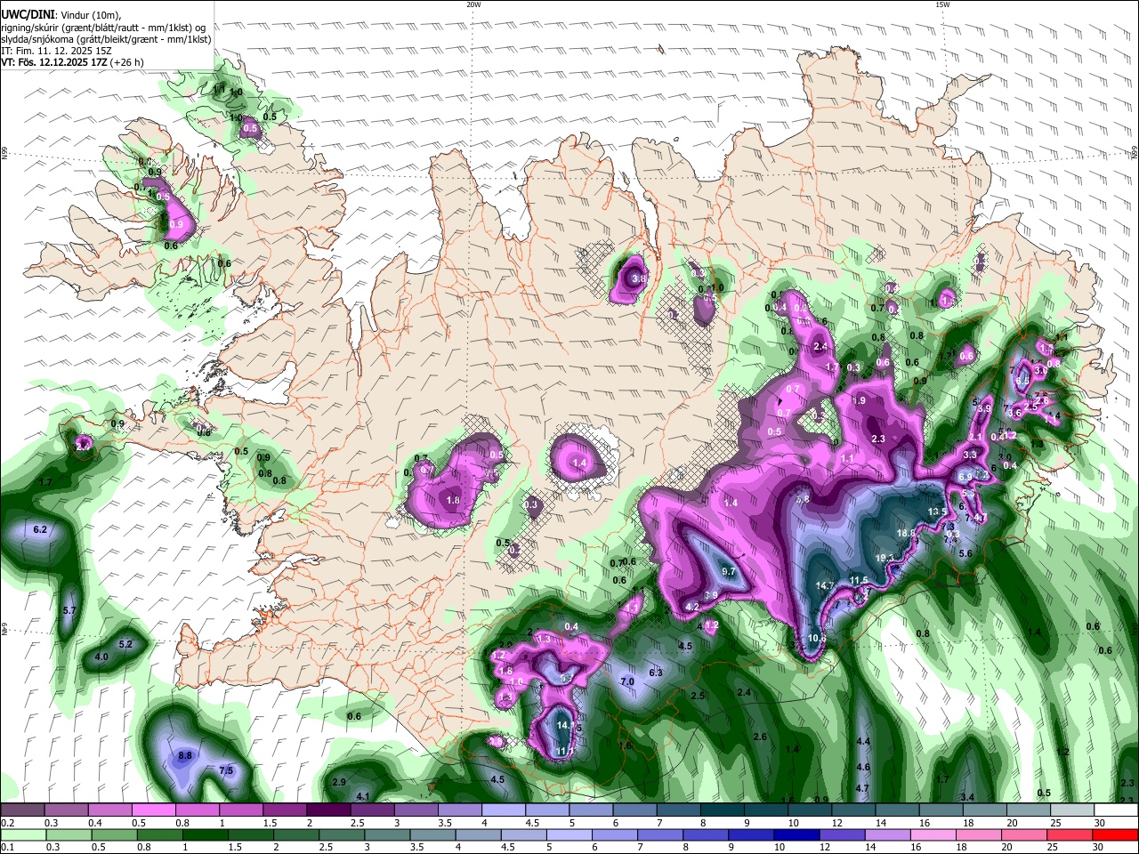This screenshot has width=1139, height=854.
Task: Click the 6.2 value over the western sea
Action: pos(40,529)
